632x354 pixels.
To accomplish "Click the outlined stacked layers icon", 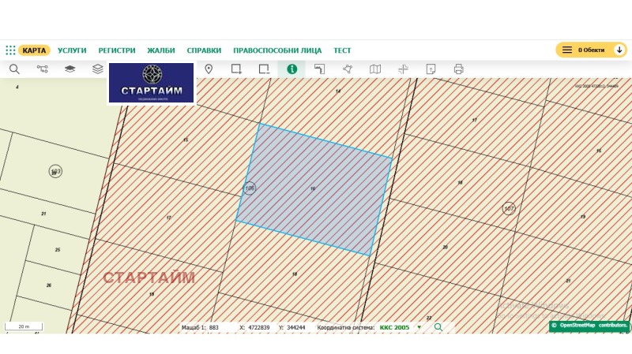I will (x=98, y=69).
